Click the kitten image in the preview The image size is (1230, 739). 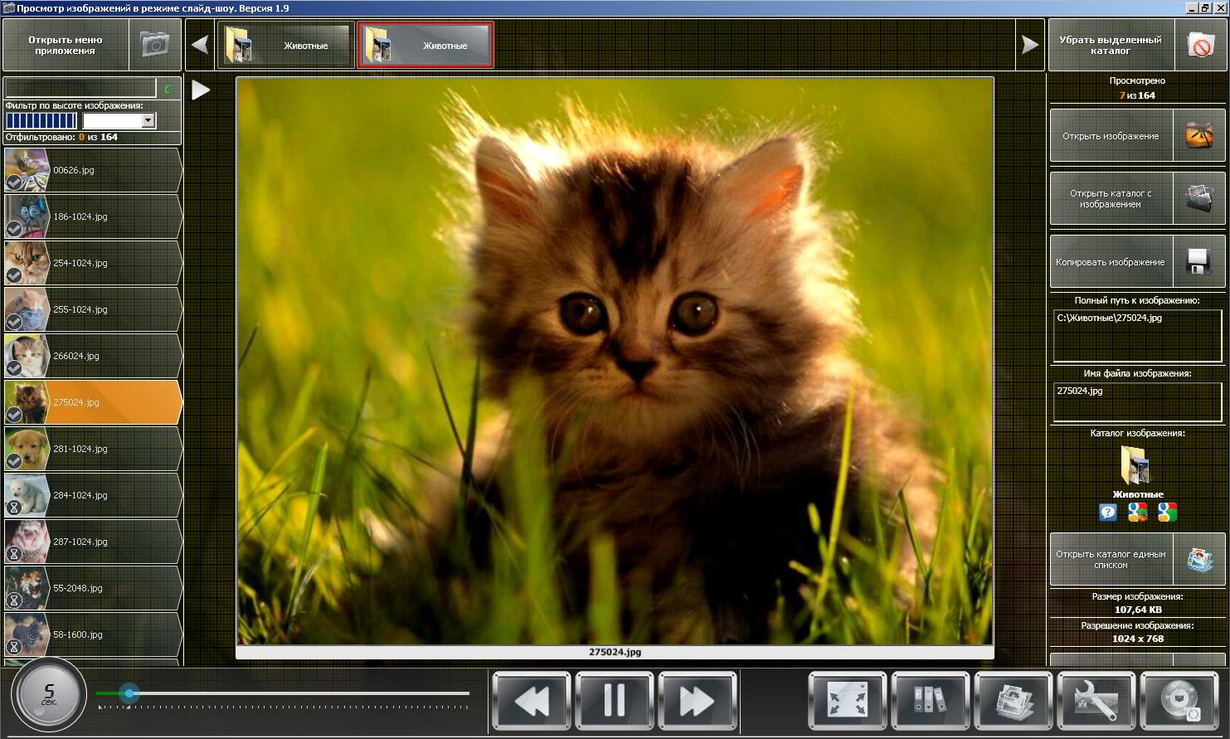point(615,361)
